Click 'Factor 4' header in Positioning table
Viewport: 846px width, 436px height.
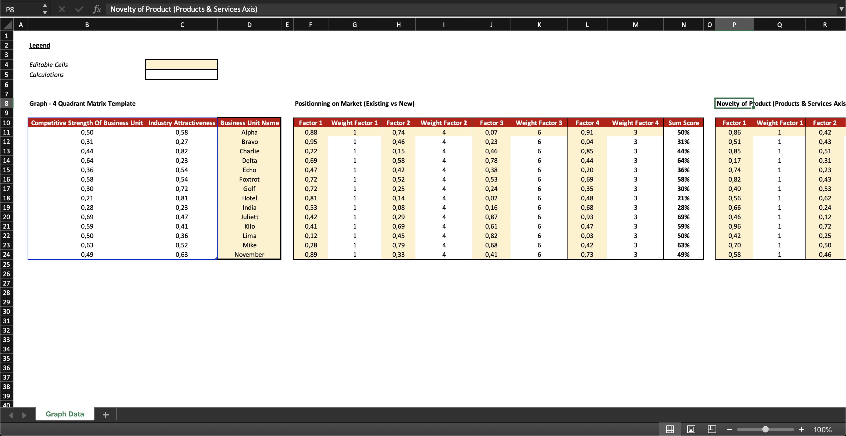tap(587, 123)
